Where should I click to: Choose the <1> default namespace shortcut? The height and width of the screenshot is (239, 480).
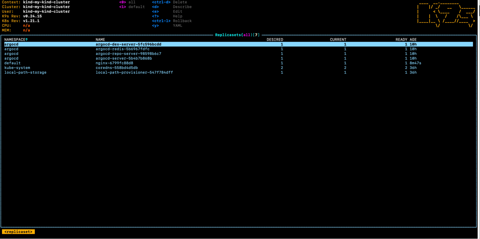point(132,7)
